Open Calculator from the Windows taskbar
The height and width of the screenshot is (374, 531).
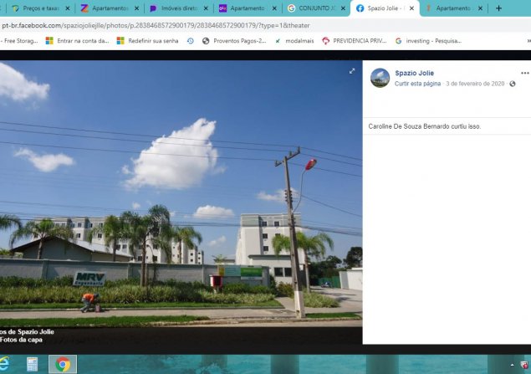pos(33,365)
